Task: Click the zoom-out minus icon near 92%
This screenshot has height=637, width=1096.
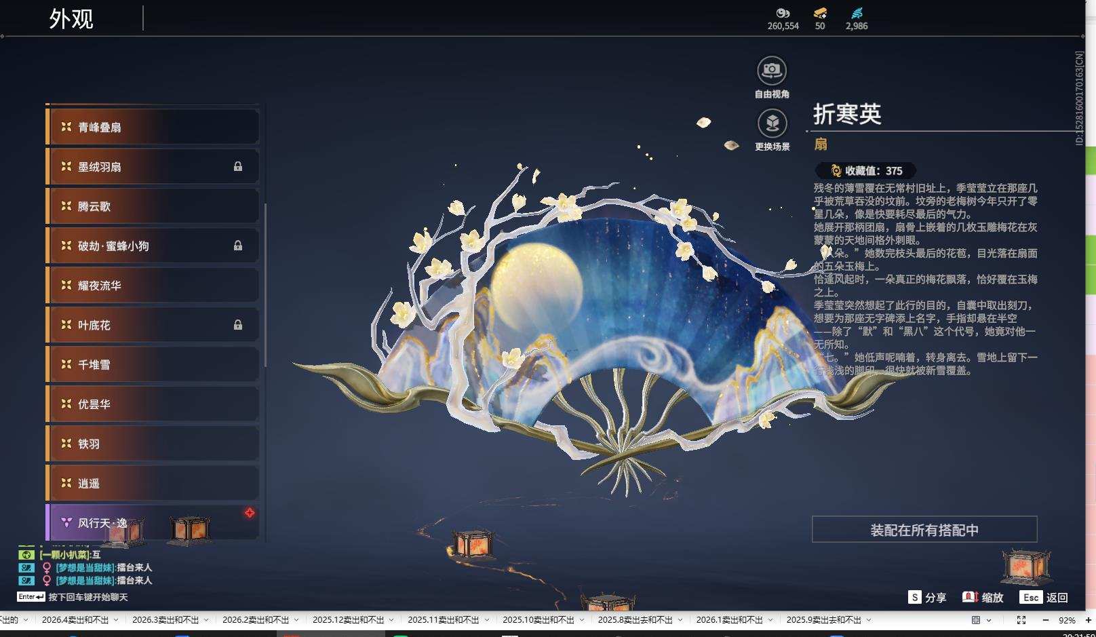Action: tap(1045, 620)
